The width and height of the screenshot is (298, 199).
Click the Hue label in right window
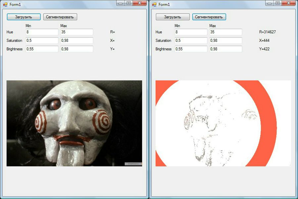tap(159, 32)
